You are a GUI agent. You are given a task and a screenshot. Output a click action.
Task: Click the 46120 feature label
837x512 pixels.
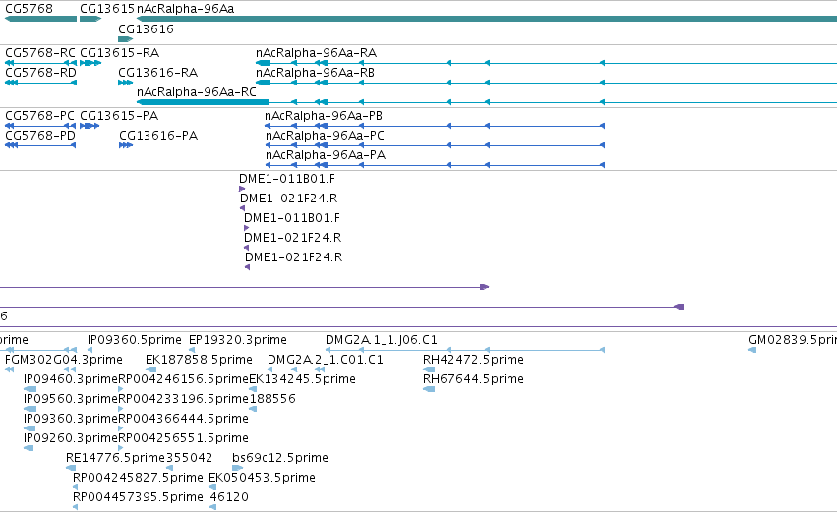click(x=229, y=497)
